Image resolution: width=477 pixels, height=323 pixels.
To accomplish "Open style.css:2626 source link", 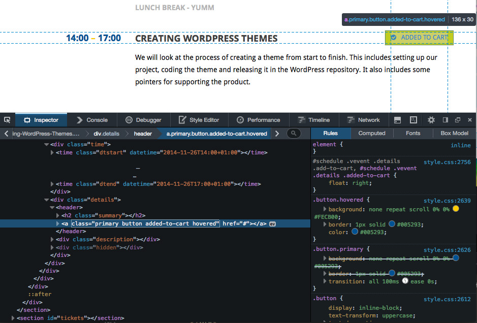I will click(447, 250).
